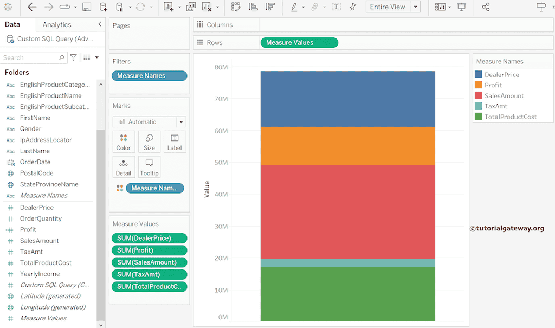Collapse the Data pane with the chevron

pos(100,24)
